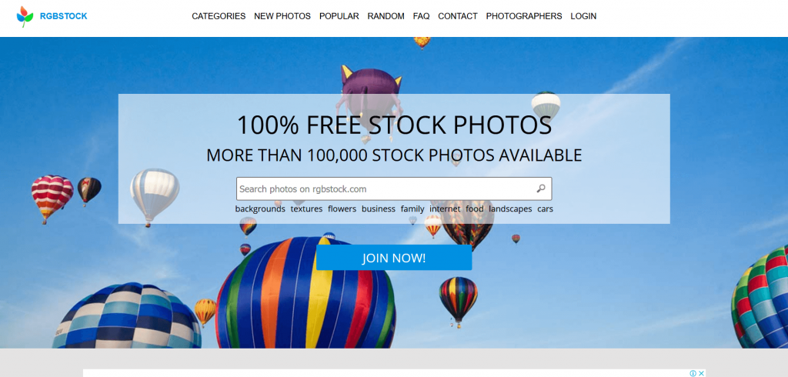Go to New Photos page

click(x=282, y=16)
